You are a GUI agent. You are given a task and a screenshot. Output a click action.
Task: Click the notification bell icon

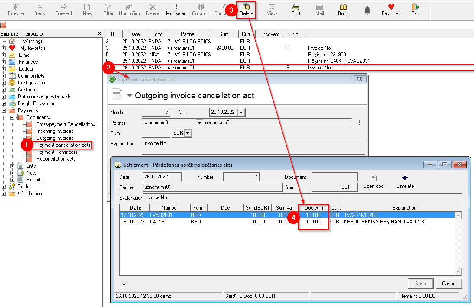tap(367, 10)
